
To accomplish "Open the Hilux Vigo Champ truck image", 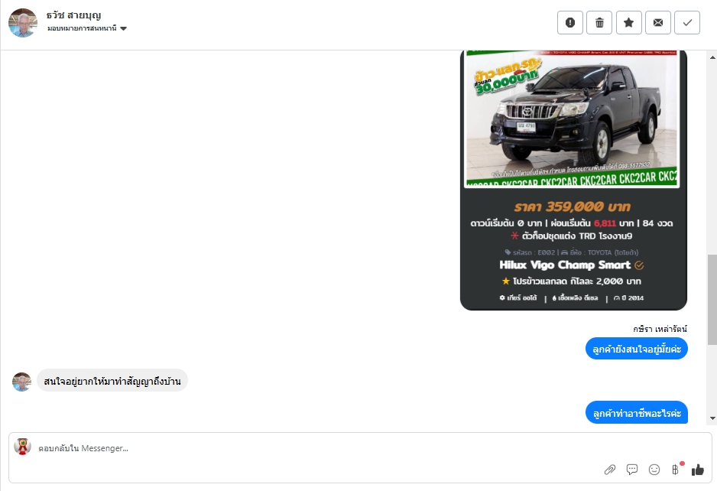I will 572,119.
